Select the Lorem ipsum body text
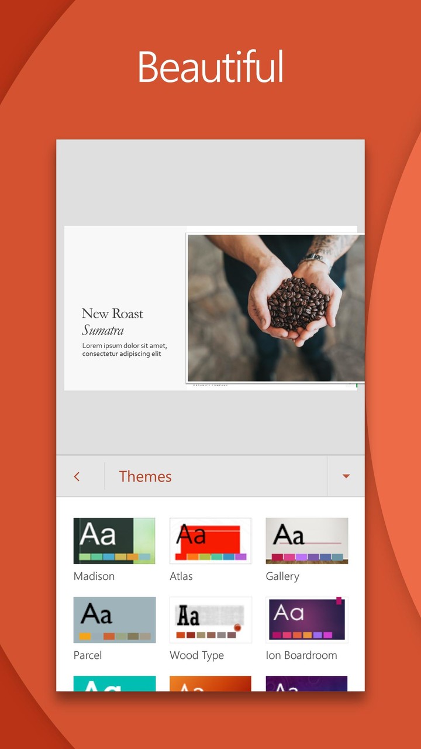421x749 pixels. (x=125, y=350)
